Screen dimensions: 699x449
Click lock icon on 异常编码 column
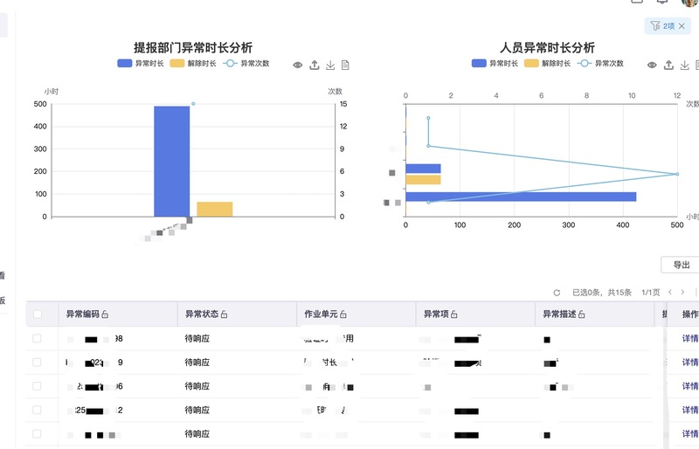(105, 314)
